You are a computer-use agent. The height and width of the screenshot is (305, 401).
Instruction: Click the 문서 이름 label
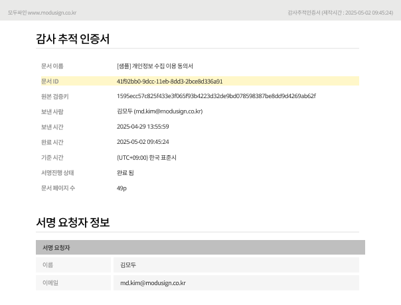point(52,66)
